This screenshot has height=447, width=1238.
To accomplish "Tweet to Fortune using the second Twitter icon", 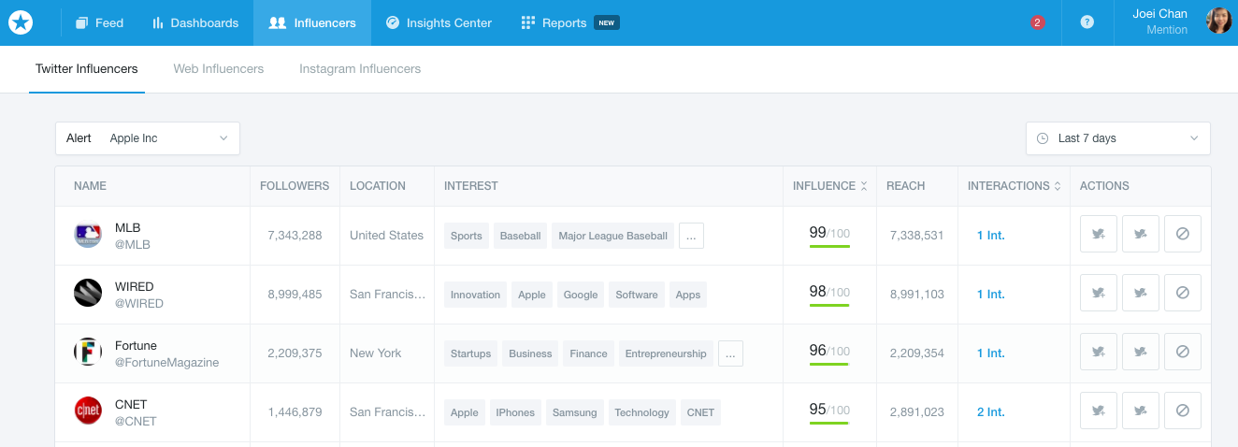I will pyautogui.click(x=1141, y=353).
